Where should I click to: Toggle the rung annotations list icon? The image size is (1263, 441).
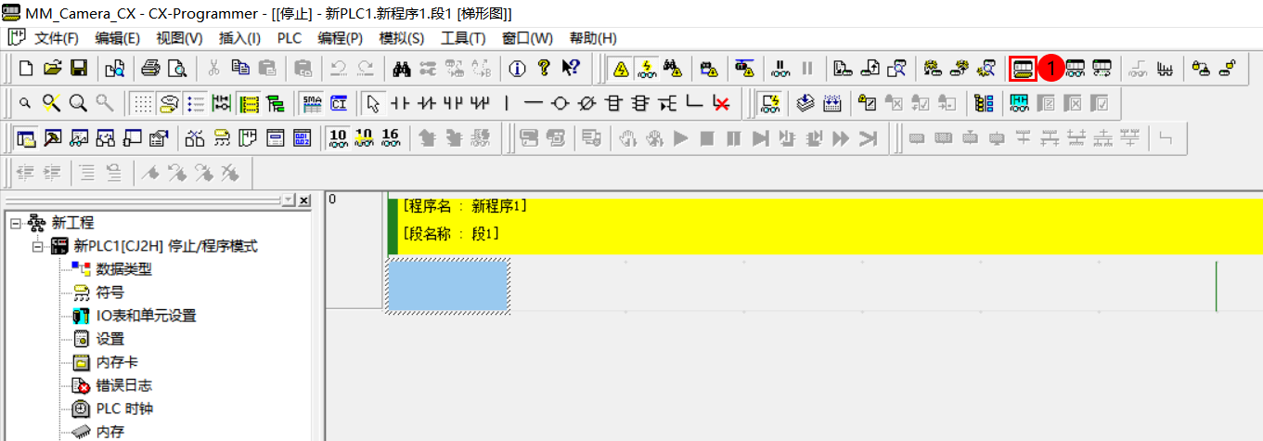click(x=195, y=103)
